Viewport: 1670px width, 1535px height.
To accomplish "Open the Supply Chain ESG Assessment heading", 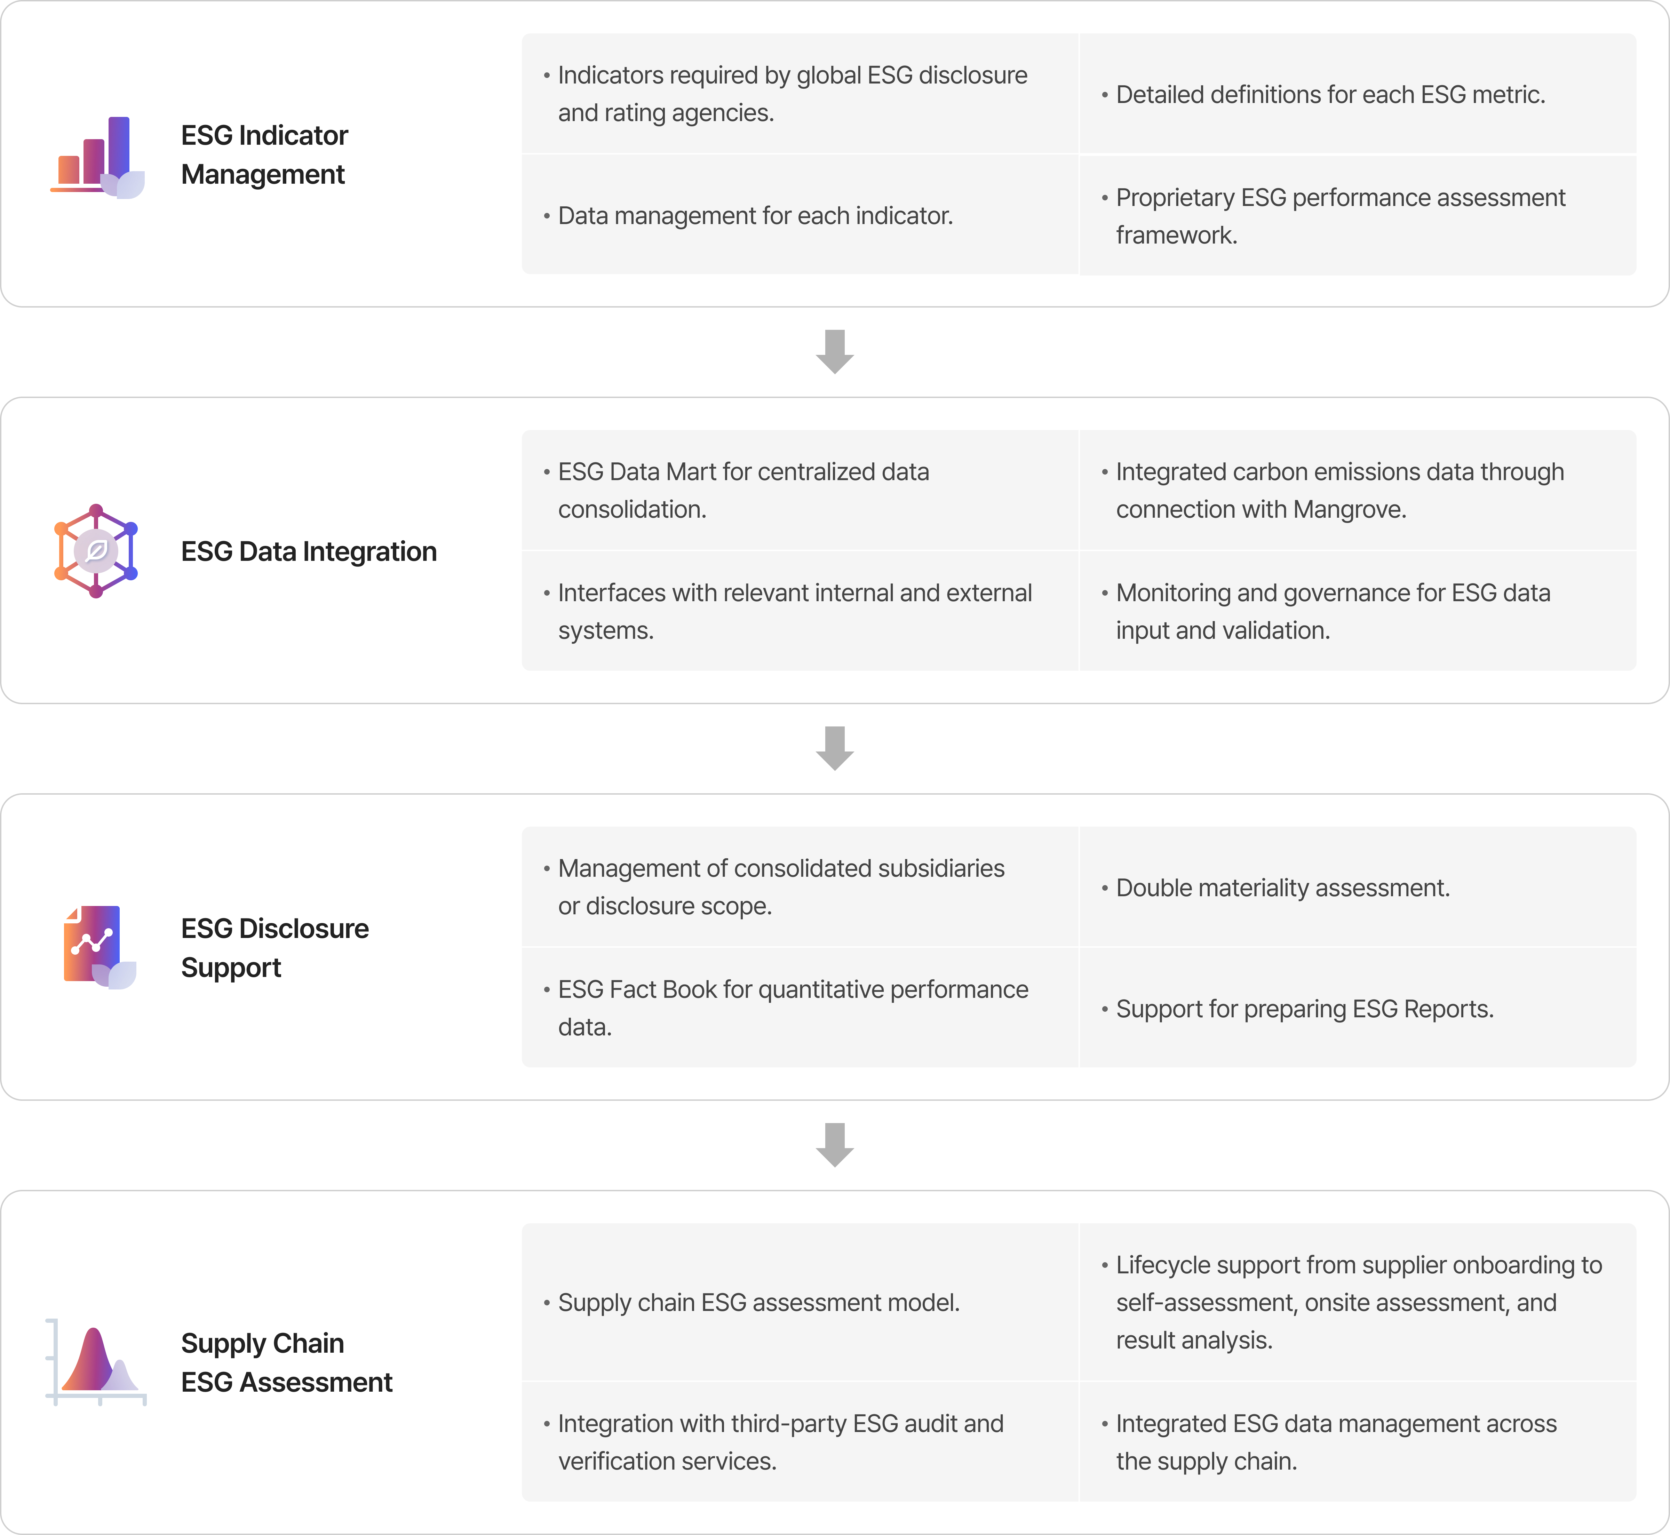I will click(x=286, y=1362).
